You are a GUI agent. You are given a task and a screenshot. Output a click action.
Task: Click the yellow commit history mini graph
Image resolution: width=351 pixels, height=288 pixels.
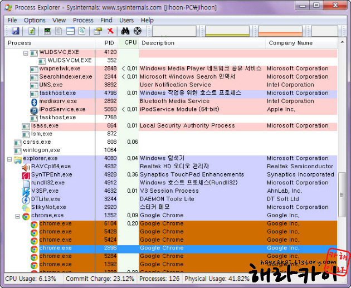pos(227,31)
